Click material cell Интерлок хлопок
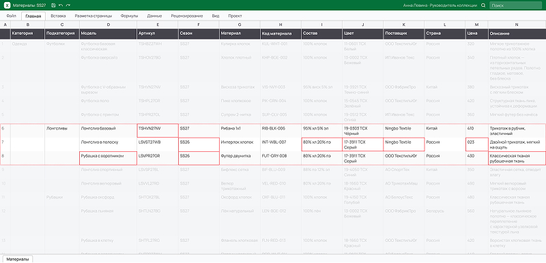546x263 pixels. [x=240, y=144]
